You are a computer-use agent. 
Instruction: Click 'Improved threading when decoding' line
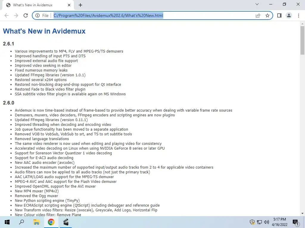pos(63,125)
